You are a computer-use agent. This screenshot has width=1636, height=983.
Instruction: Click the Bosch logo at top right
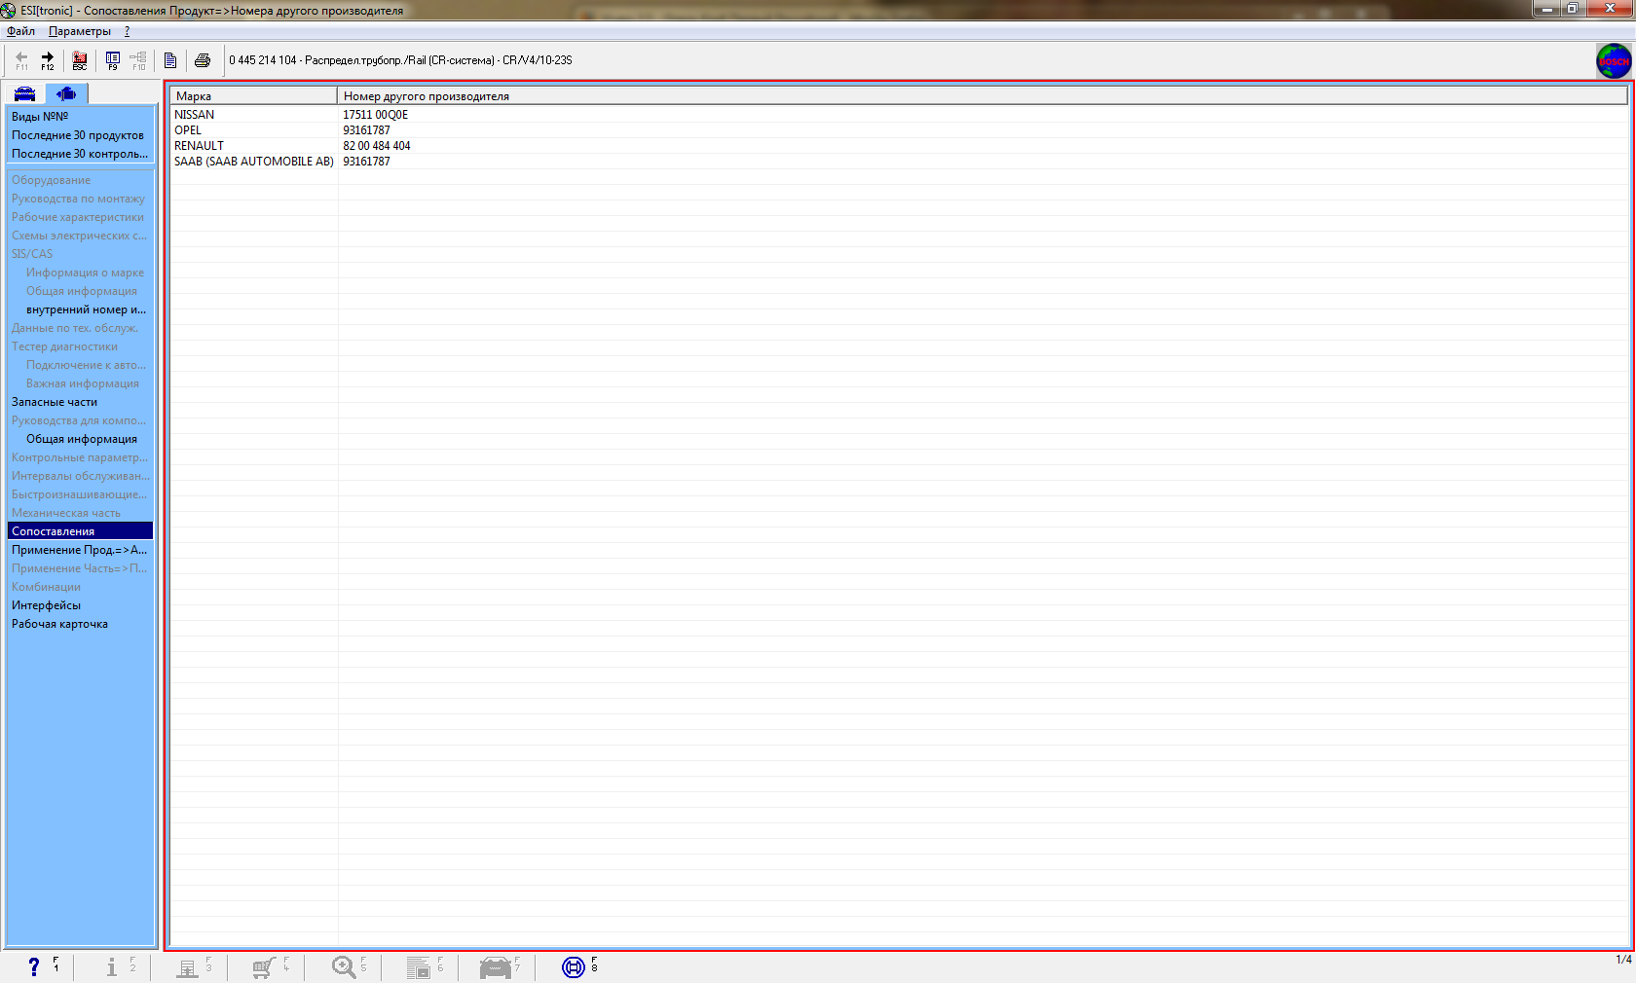click(1614, 60)
